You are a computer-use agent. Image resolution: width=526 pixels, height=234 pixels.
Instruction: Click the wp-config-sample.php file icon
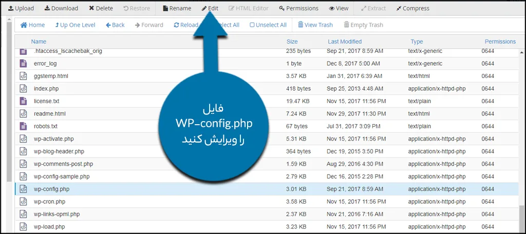click(23, 177)
